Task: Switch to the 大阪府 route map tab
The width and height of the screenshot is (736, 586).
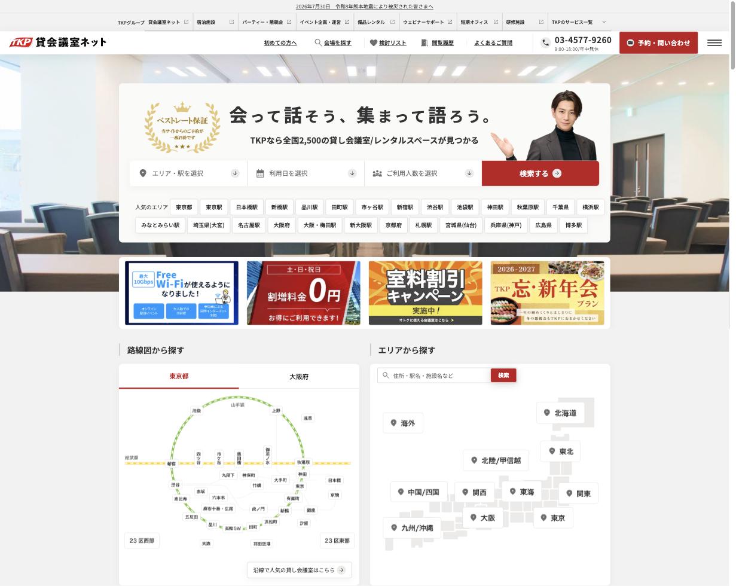Action: click(299, 377)
